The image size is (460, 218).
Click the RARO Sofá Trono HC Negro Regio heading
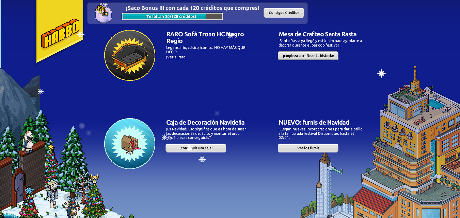(x=205, y=37)
